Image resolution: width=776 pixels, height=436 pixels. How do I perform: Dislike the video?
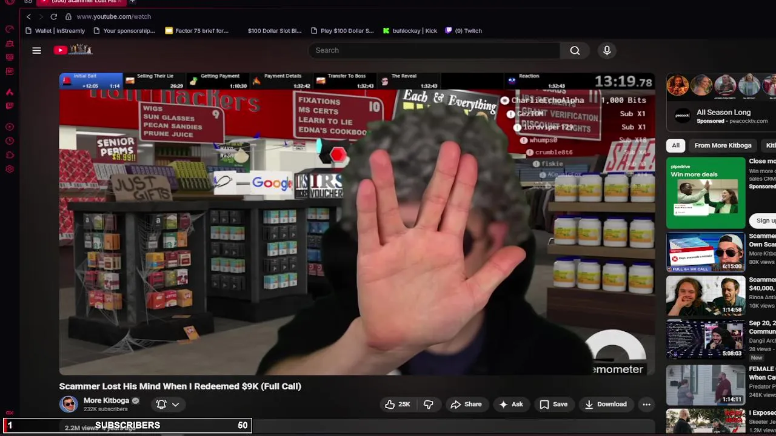coord(428,404)
